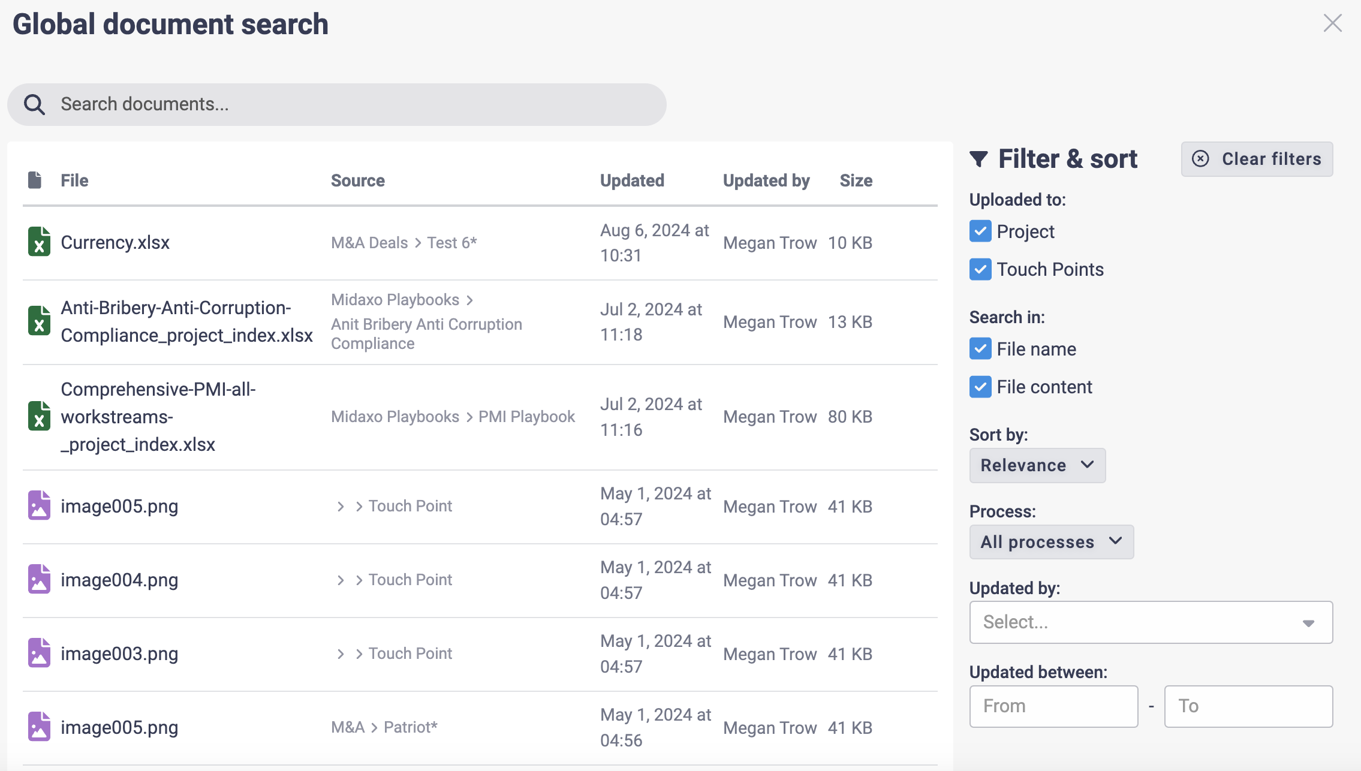Click the To date field
1361x771 pixels.
tap(1248, 706)
